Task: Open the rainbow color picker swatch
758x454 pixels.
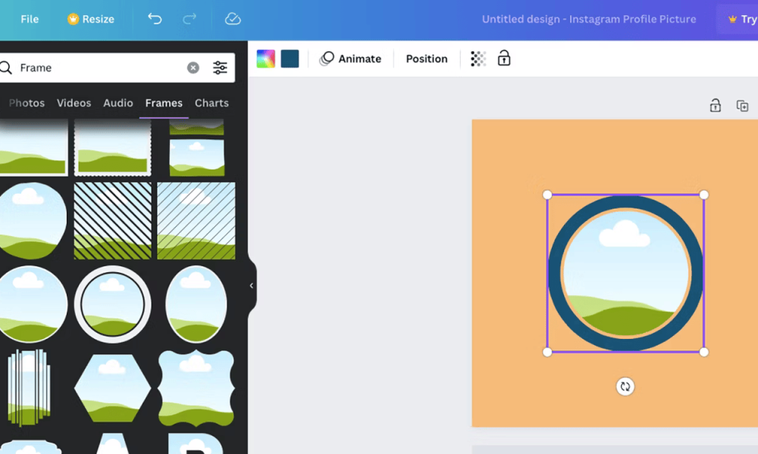Action: [265, 59]
